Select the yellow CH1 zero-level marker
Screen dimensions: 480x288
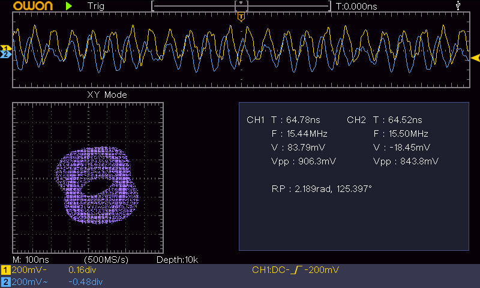6,48
